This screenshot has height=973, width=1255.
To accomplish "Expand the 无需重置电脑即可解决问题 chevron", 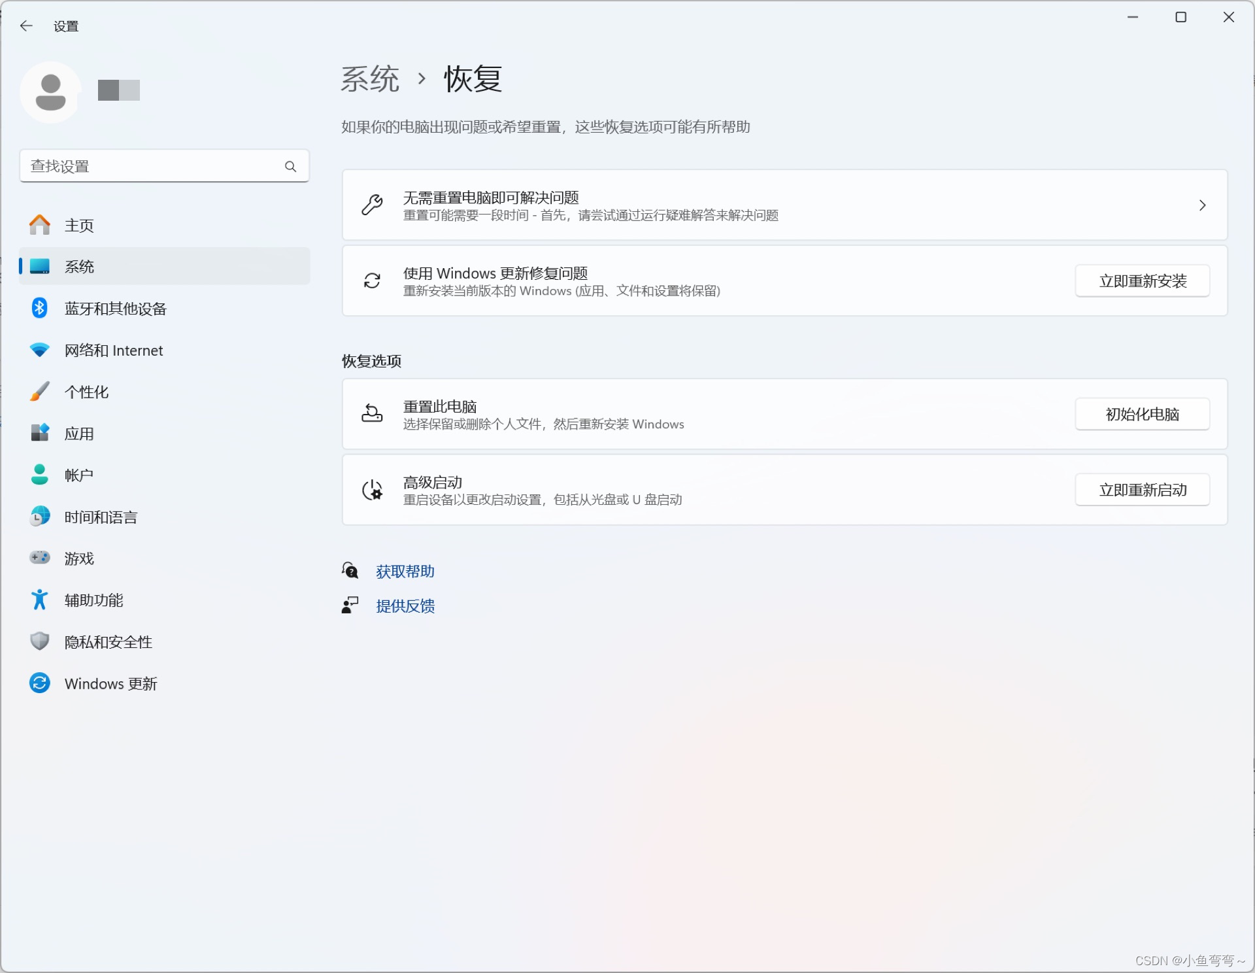I will pyautogui.click(x=1203, y=205).
